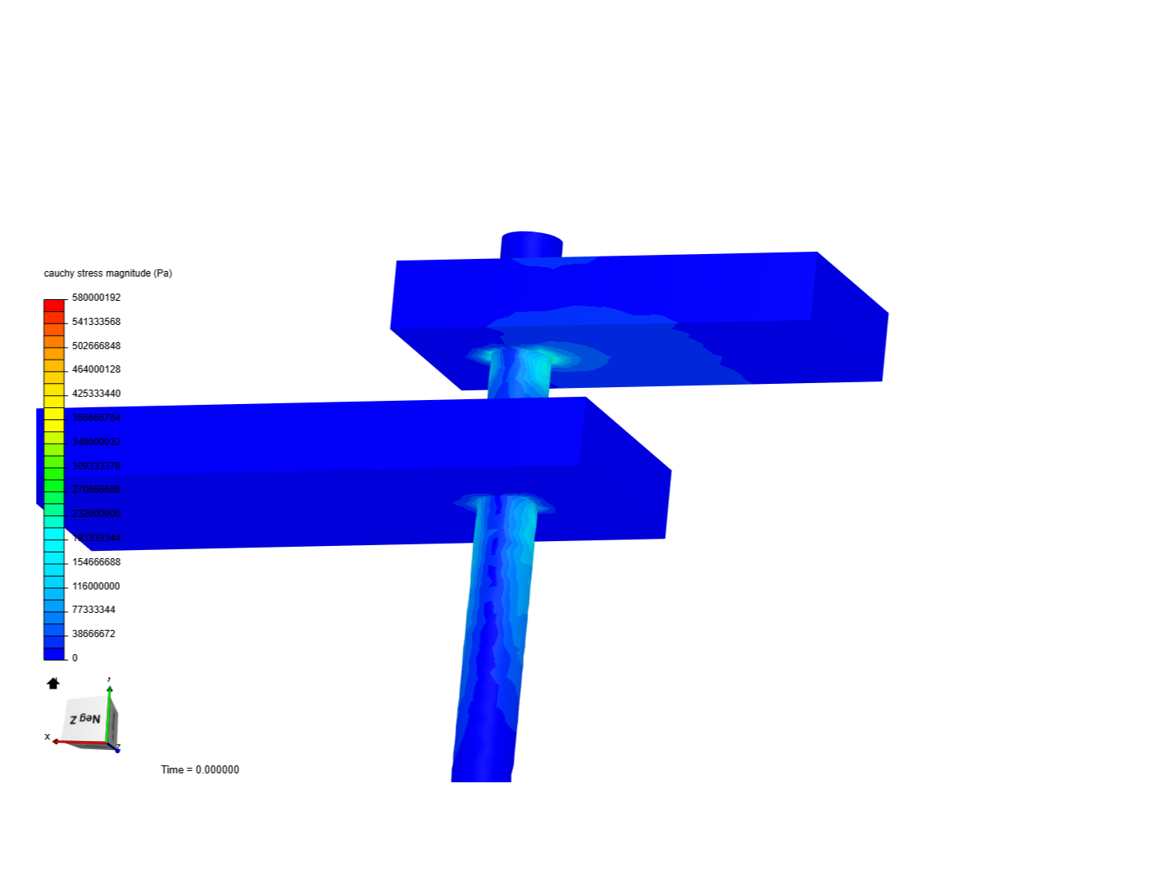
Task: Click the Time = 0.000000 label
Action: pos(200,769)
